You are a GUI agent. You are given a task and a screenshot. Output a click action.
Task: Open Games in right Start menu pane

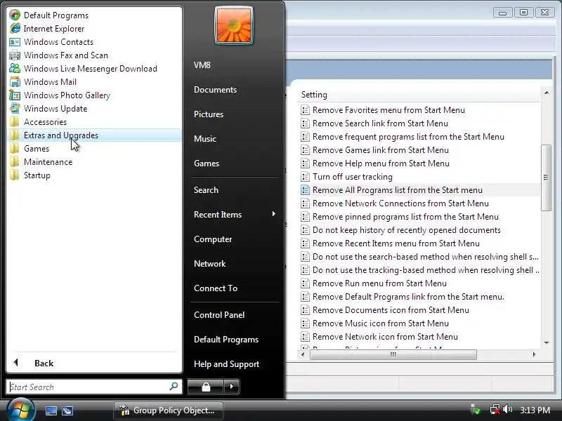207,163
